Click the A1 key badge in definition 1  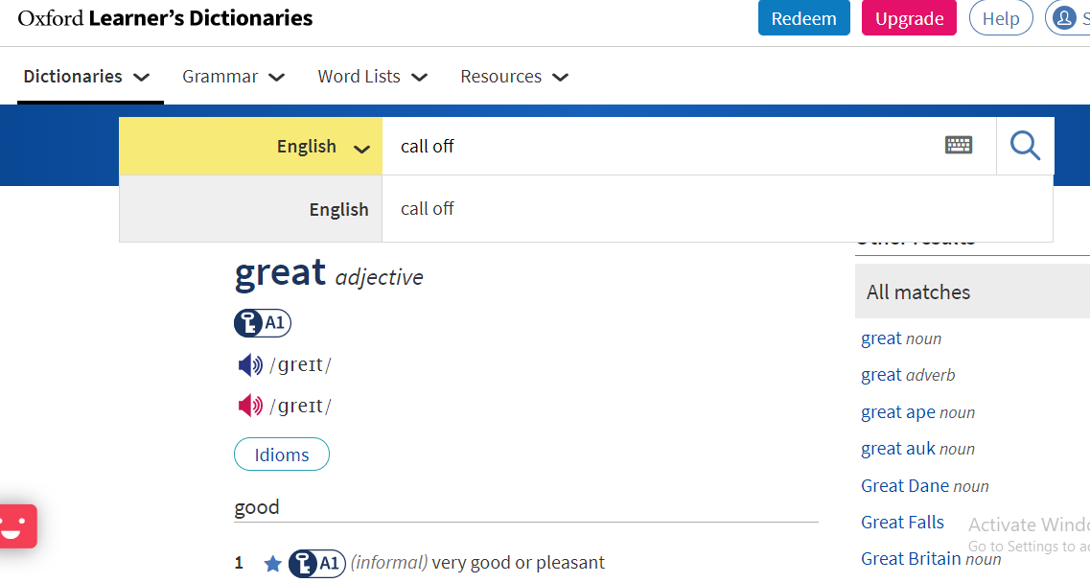click(x=317, y=564)
